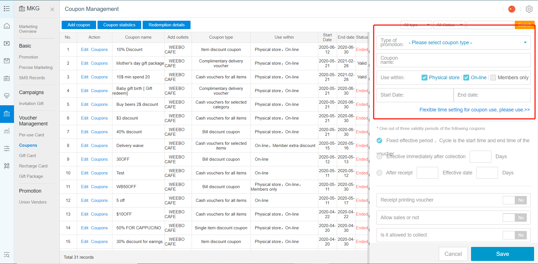Open Type of promotion dropdown
538x264 pixels.
454,43
